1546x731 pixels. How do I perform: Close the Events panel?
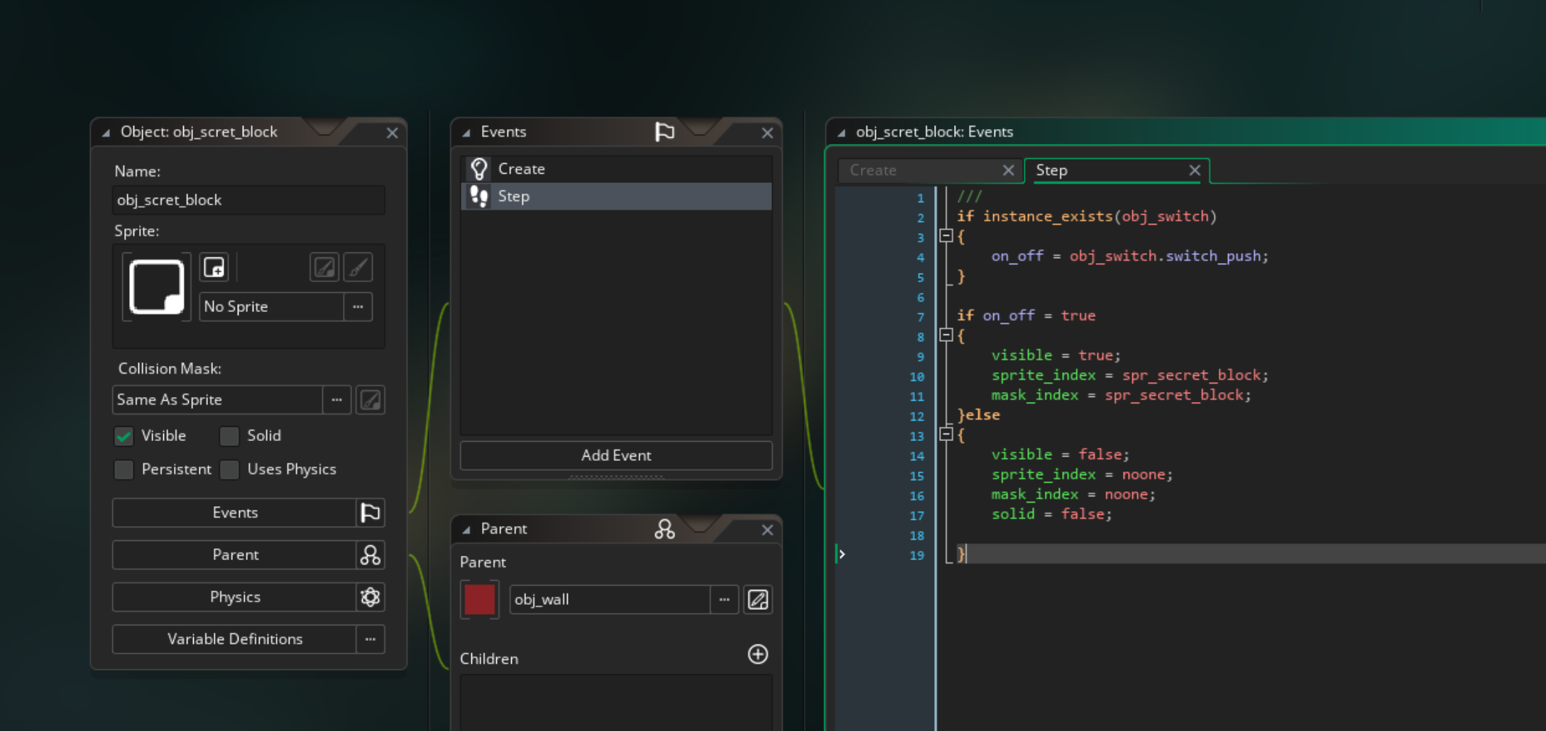point(767,133)
